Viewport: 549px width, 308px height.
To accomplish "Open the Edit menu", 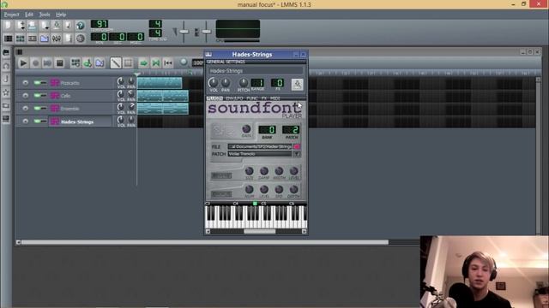I will pos(29,15).
